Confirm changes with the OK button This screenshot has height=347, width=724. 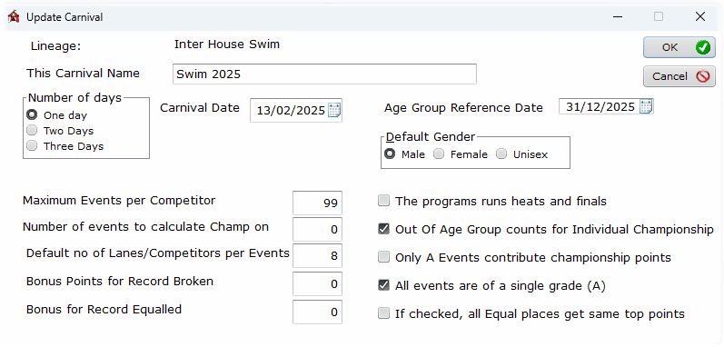pyautogui.click(x=679, y=47)
